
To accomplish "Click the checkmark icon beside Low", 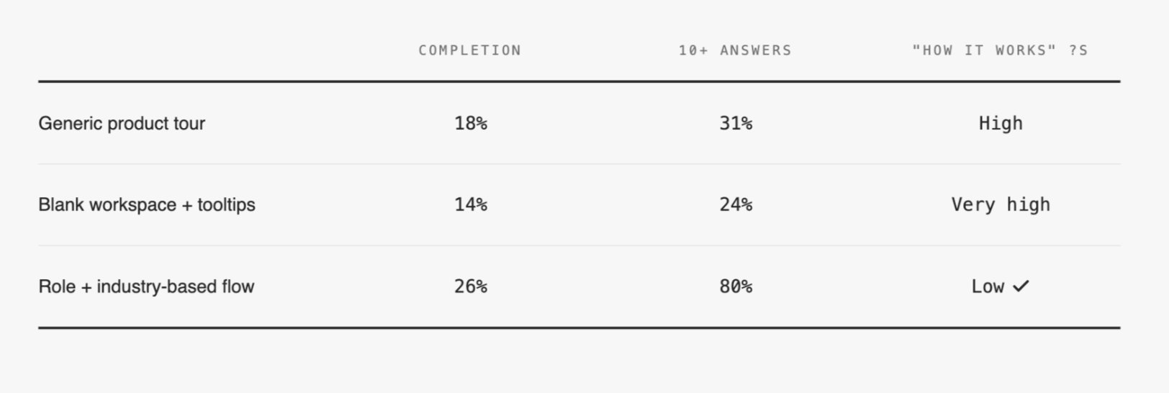I will tap(1021, 286).
